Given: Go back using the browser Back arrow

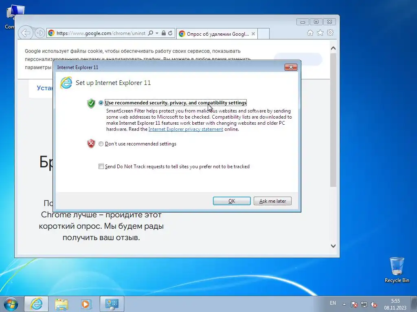Looking at the screenshot, I should tap(26, 33).
